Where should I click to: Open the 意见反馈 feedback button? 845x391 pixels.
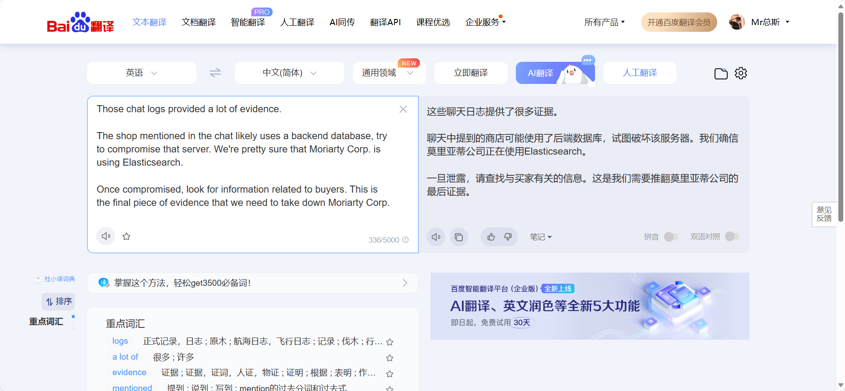coord(824,214)
